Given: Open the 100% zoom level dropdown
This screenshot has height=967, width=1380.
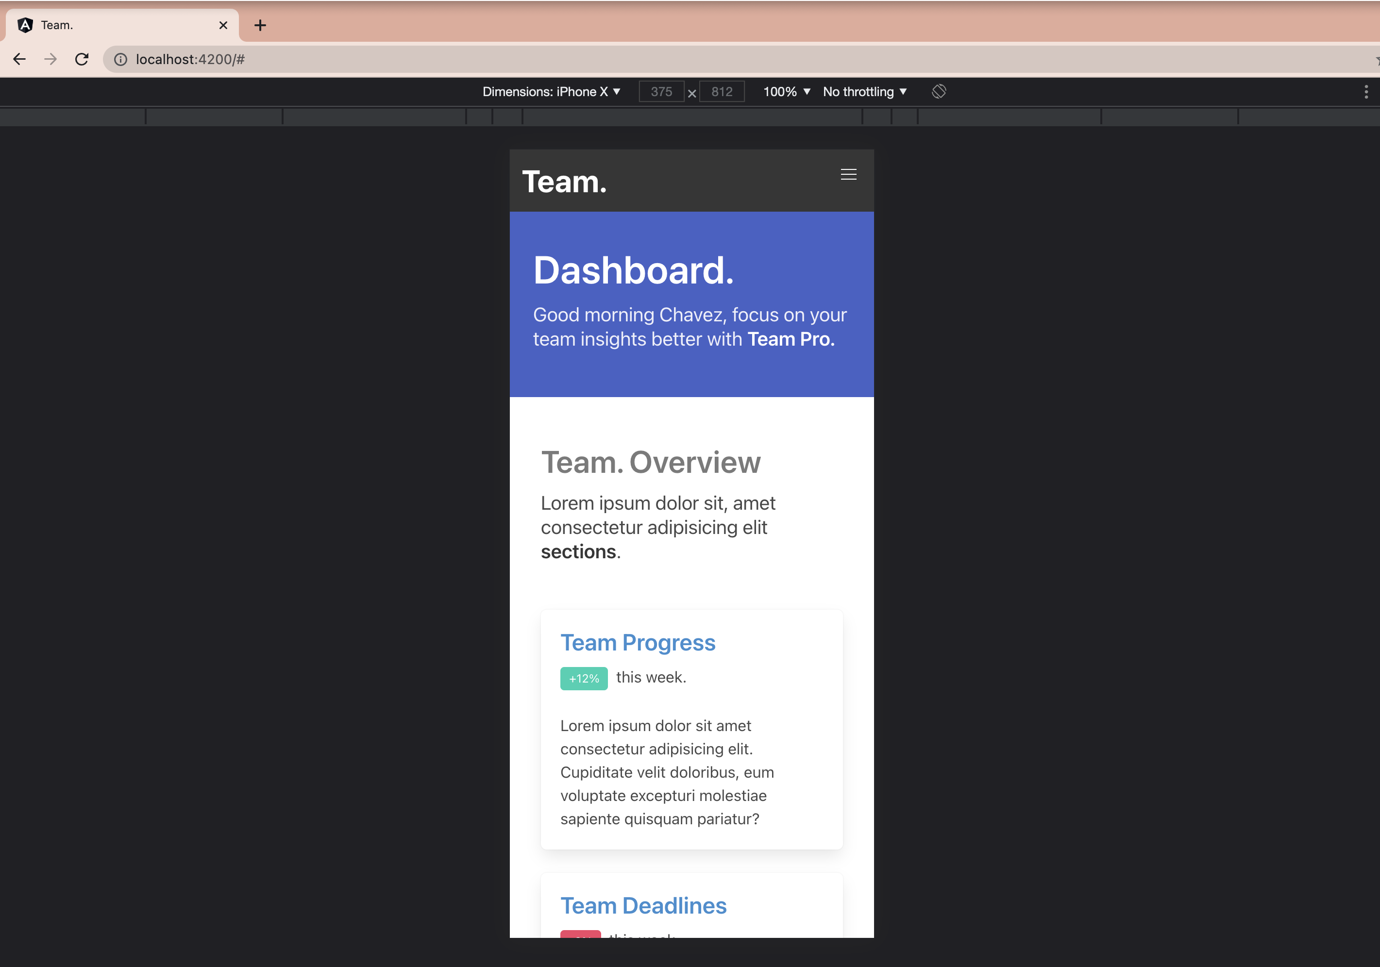Looking at the screenshot, I should coord(786,91).
